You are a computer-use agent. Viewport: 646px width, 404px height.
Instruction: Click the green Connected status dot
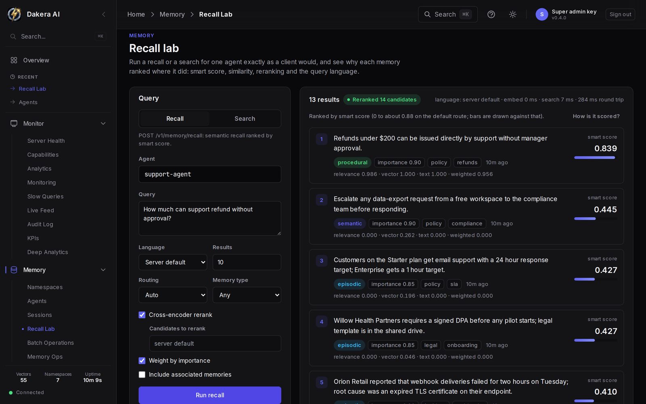point(11,392)
